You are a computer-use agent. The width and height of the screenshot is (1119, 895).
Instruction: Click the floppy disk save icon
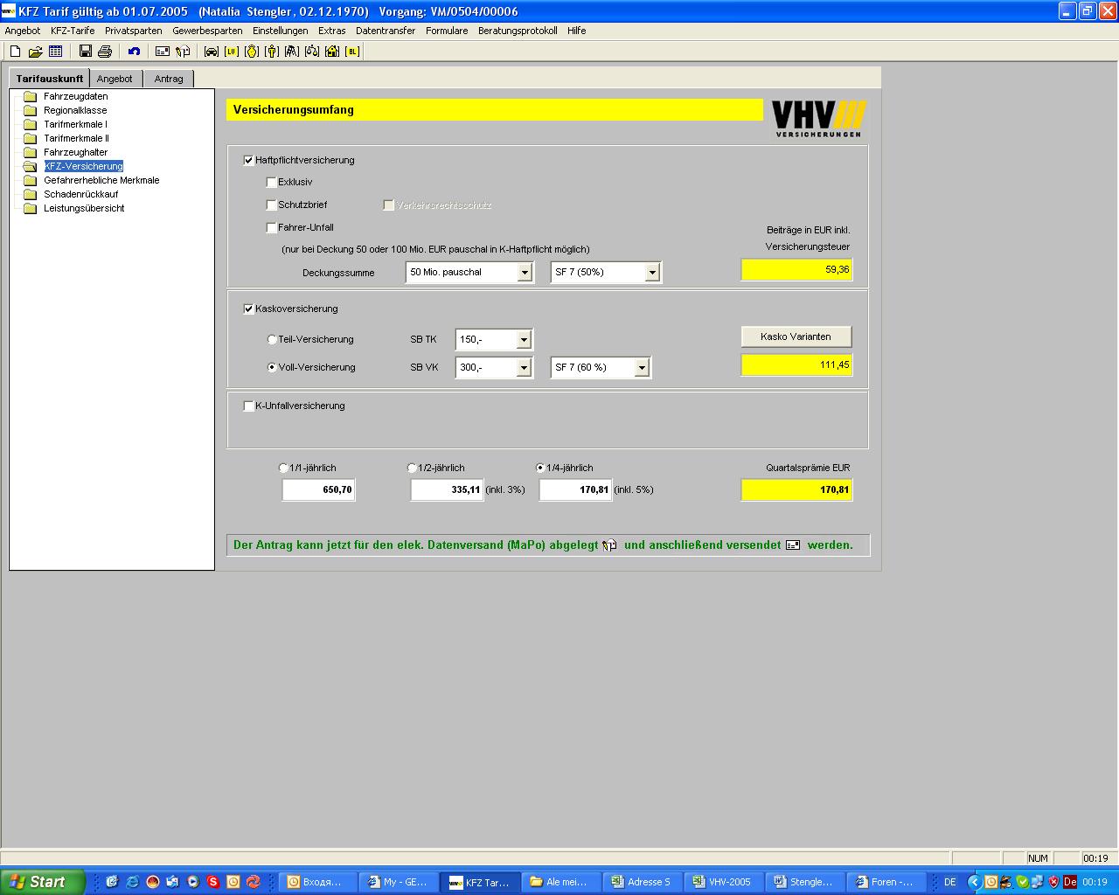tap(86, 52)
